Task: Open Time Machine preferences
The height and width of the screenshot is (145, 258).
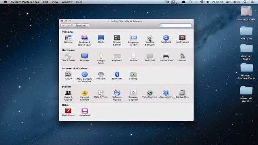Action: (x=150, y=94)
